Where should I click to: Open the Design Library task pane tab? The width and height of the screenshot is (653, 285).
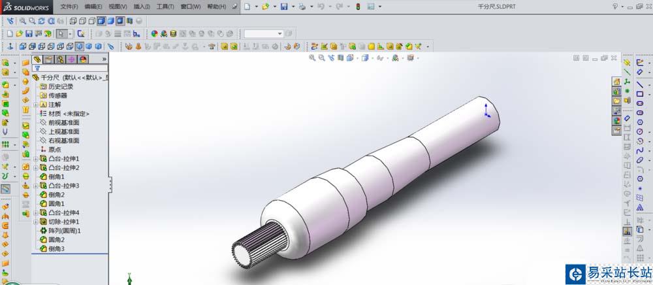[x=616, y=91]
